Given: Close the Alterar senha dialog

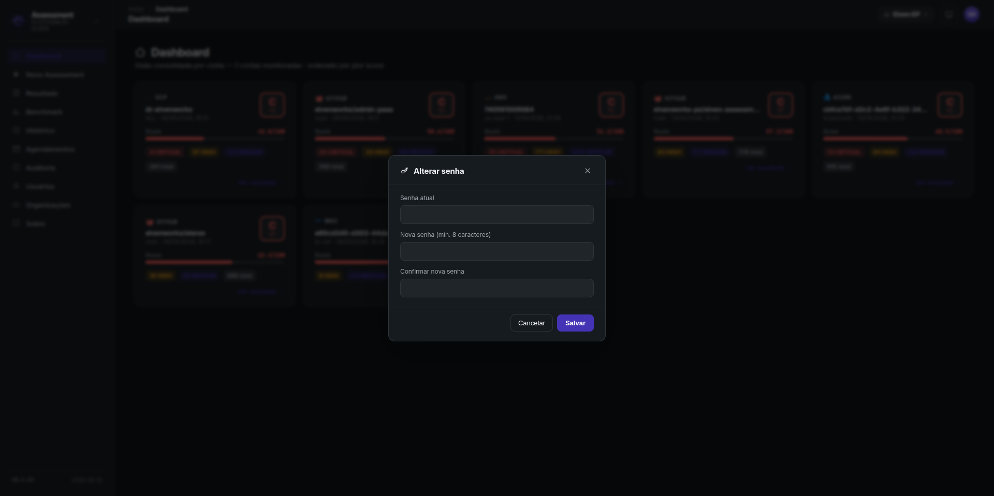Looking at the screenshot, I should [x=588, y=171].
